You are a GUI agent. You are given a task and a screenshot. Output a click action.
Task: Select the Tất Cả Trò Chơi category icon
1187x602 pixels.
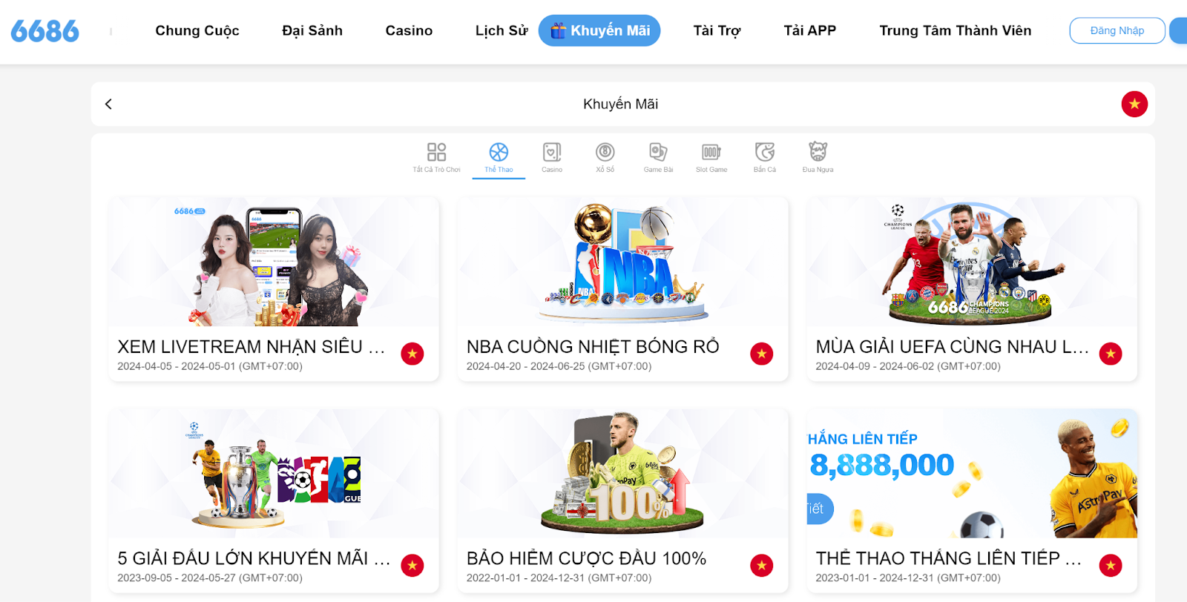coord(436,152)
